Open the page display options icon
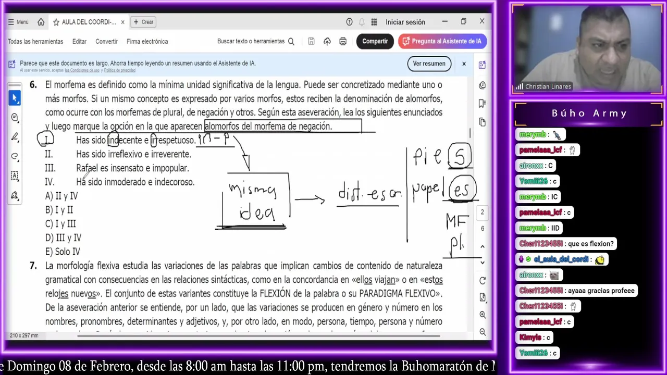This screenshot has height=375, width=667. pyautogui.click(x=482, y=297)
